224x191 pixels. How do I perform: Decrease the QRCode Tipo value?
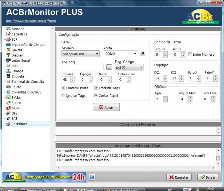point(165,100)
